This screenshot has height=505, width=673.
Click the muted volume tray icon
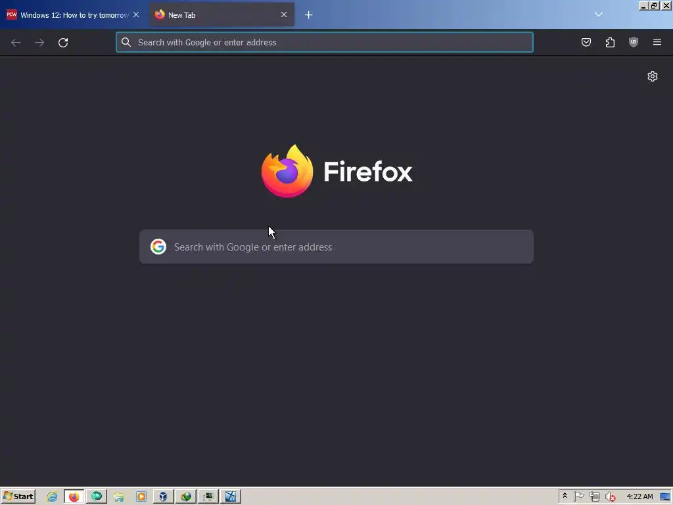point(610,497)
